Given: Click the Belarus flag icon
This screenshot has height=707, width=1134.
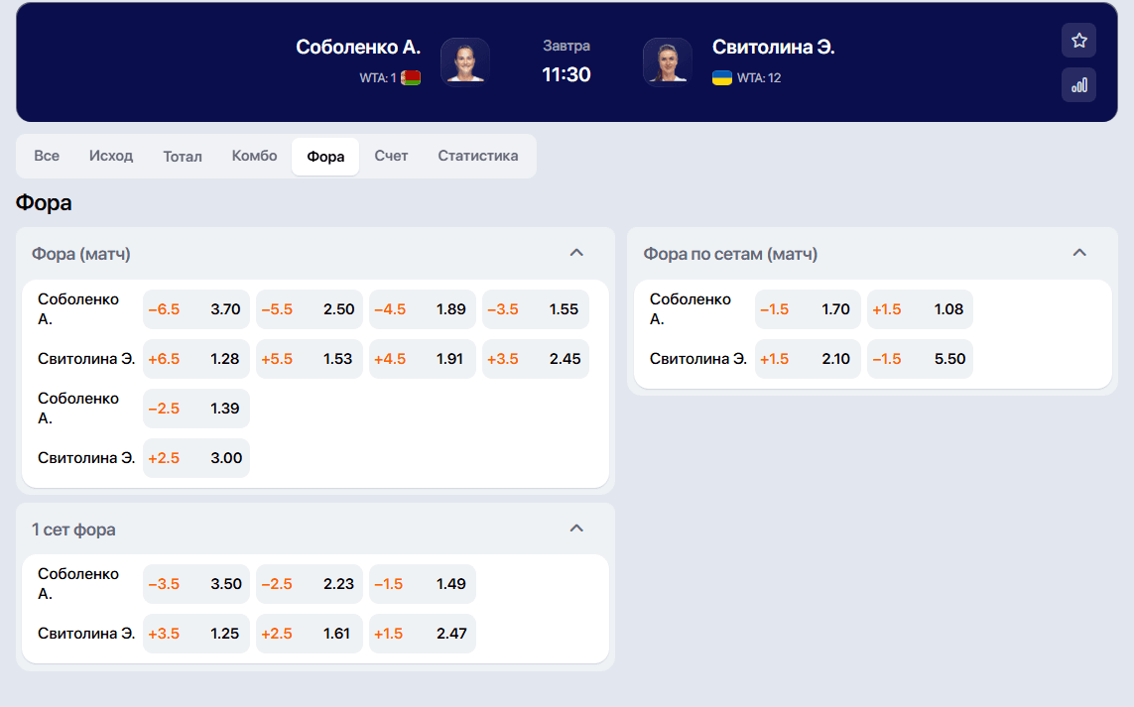Looking at the screenshot, I should [x=411, y=78].
